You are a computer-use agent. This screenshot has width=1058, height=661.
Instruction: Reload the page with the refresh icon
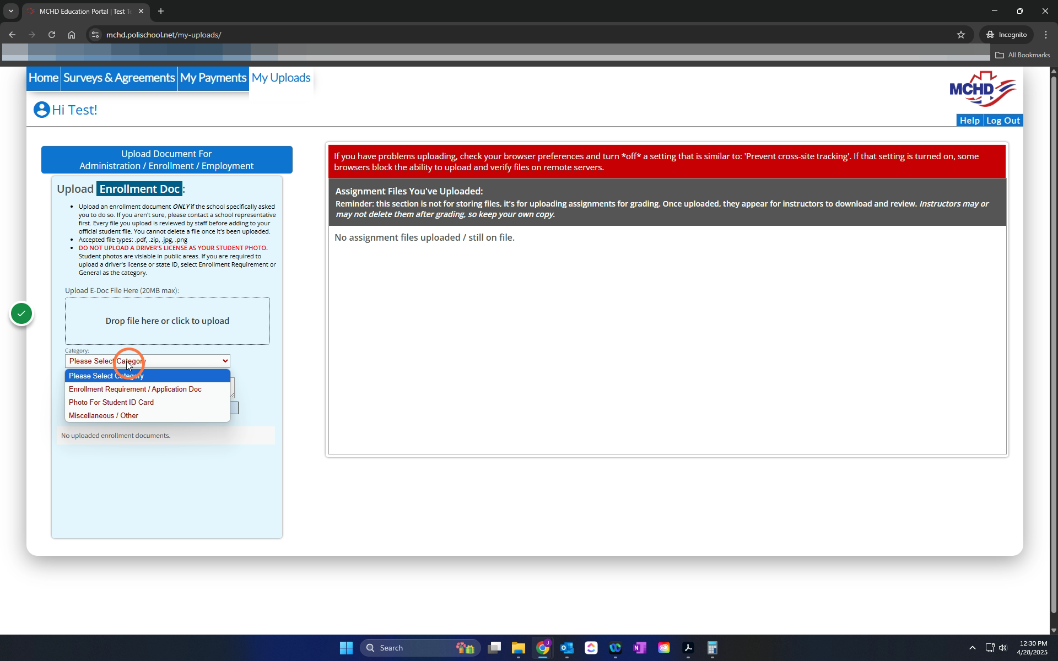tap(52, 35)
